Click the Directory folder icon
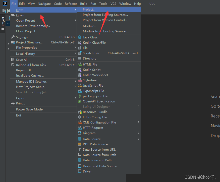This screenshot has height=182, width=220. 80,58
